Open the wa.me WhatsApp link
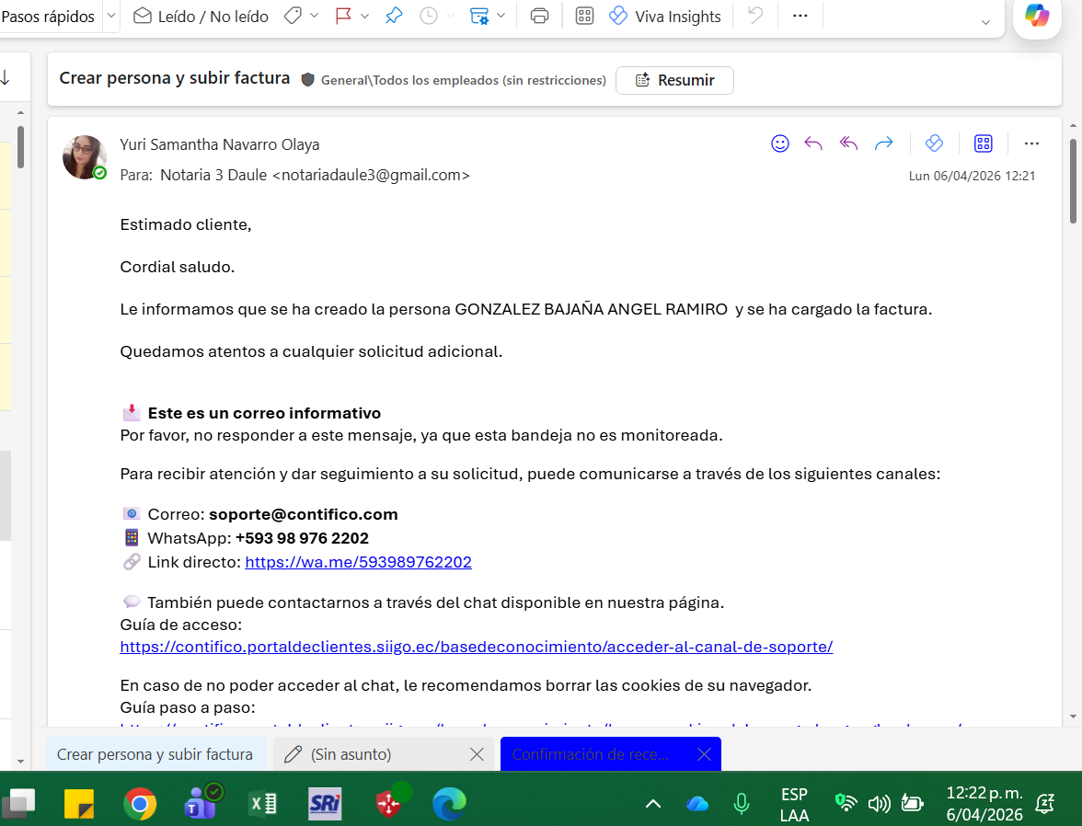 [x=358, y=562]
